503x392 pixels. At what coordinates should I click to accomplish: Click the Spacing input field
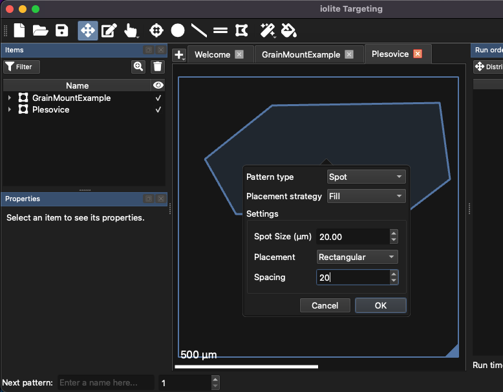pyautogui.click(x=353, y=278)
